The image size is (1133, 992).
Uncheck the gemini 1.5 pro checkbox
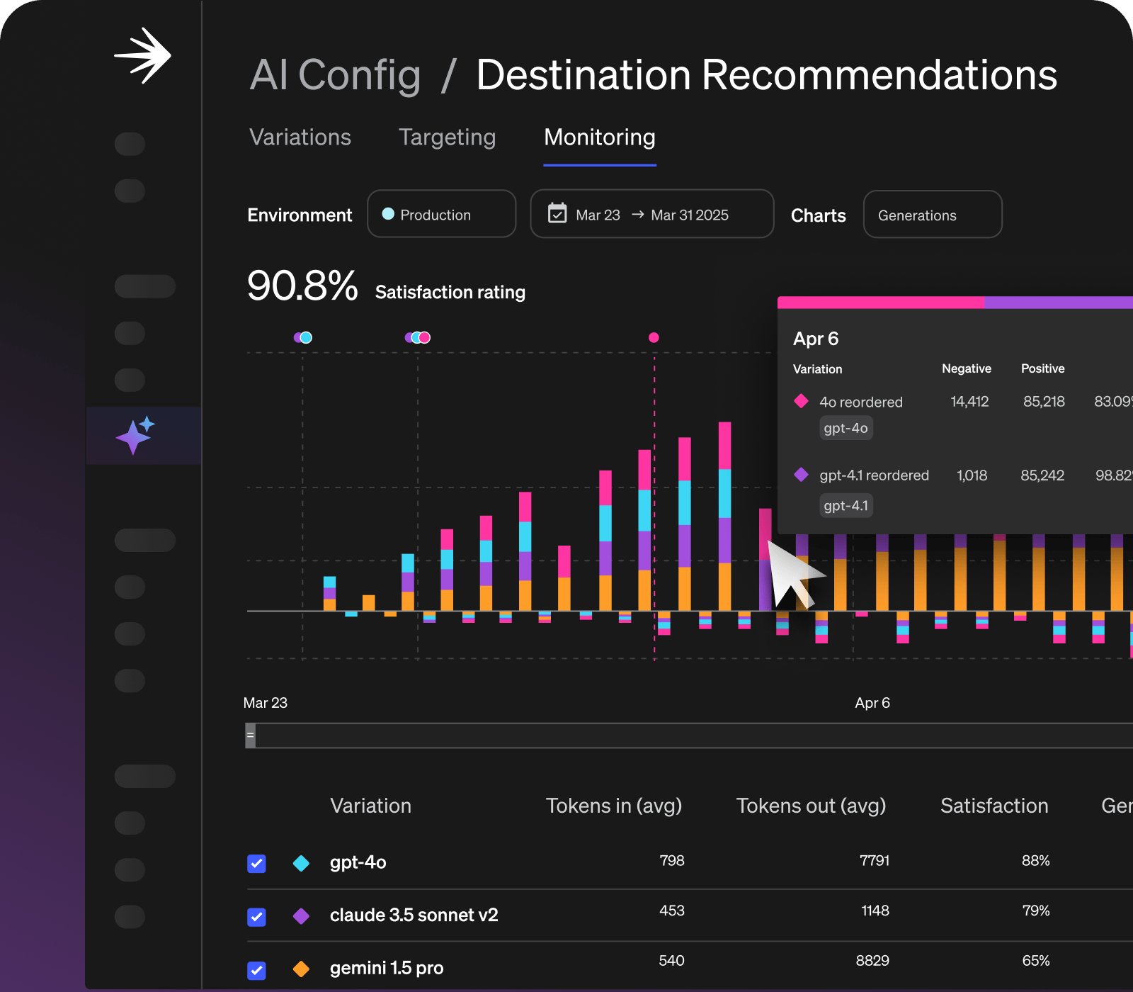point(256,970)
